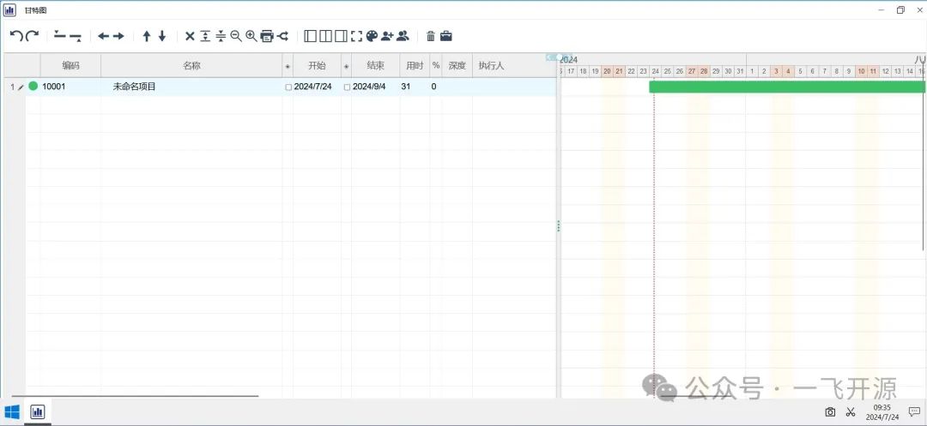Click the 名称 column header
Viewport: 927px width, 426px height.
(x=191, y=66)
